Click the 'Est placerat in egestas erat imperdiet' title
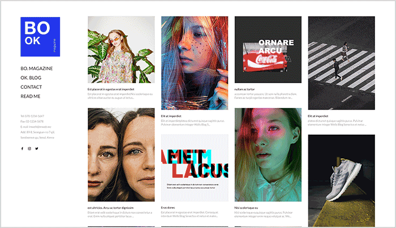The height and width of the screenshot is (228, 396). [x=111, y=89]
